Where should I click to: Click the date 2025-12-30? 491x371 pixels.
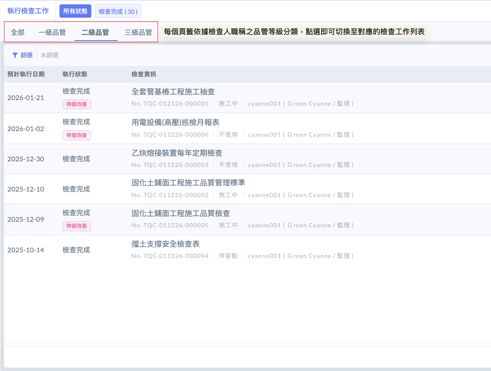tap(26, 159)
